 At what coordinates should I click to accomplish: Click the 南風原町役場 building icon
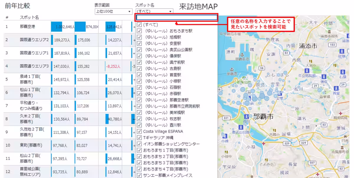click(x=342, y=148)
